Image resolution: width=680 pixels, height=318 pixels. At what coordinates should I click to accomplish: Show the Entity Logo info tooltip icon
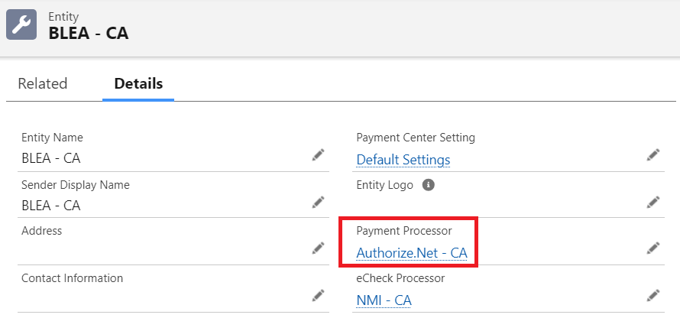(429, 185)
